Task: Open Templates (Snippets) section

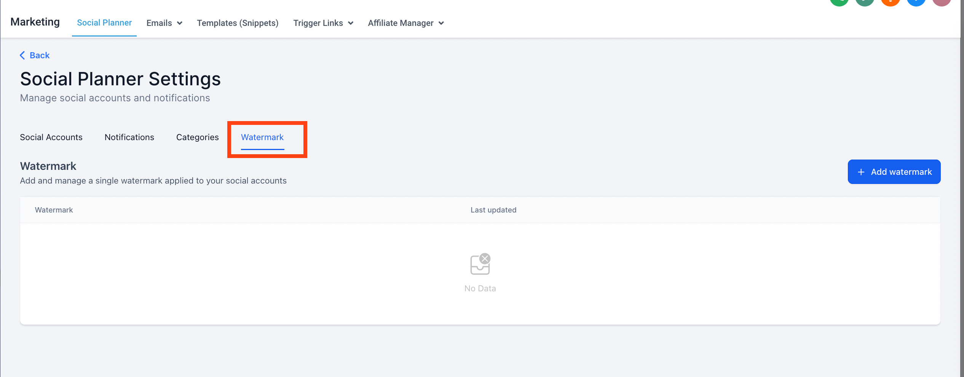Action: tap(237, 23)
